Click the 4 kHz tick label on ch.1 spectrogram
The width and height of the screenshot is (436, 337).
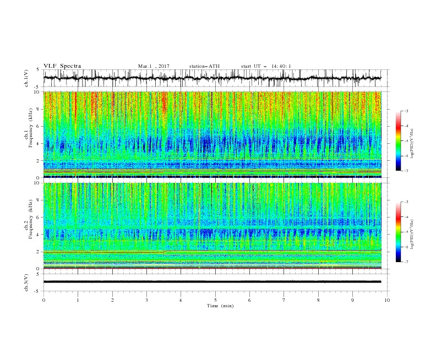click(39, 144)
